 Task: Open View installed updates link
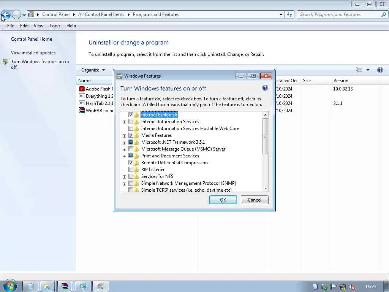tap(33, 52)
